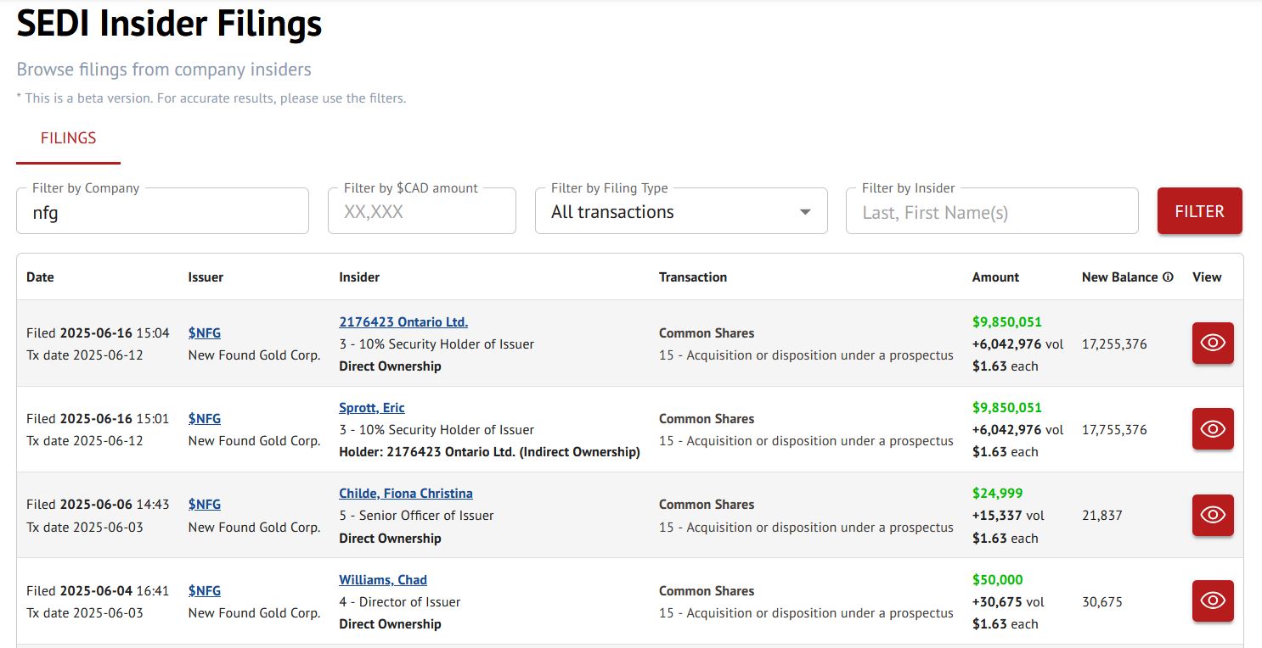The width and height of the screenshot is (1262, 648).
Task: Switch to the FILINGS tab
Action: pos(68,138)
